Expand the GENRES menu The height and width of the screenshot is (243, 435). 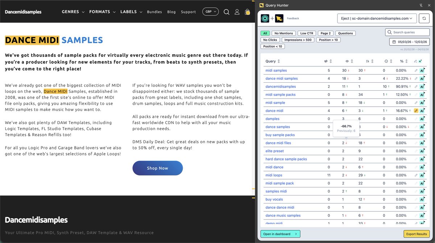pyautogui.click(x=73, y=12)
